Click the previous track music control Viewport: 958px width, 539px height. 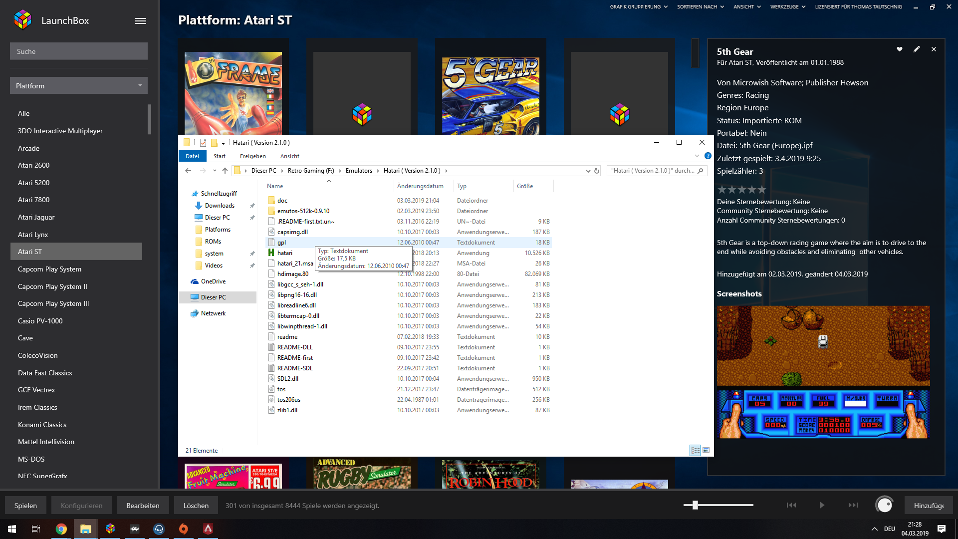pos(791,505)
